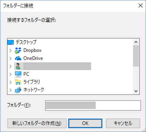Select the Desktop monitor icon

(11, 42)
